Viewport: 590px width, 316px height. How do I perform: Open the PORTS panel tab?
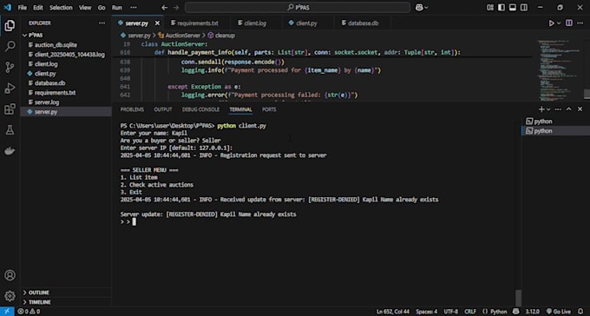269,109
